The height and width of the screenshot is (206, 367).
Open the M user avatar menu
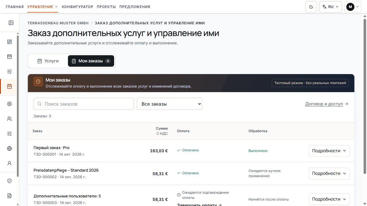[353, 7]
